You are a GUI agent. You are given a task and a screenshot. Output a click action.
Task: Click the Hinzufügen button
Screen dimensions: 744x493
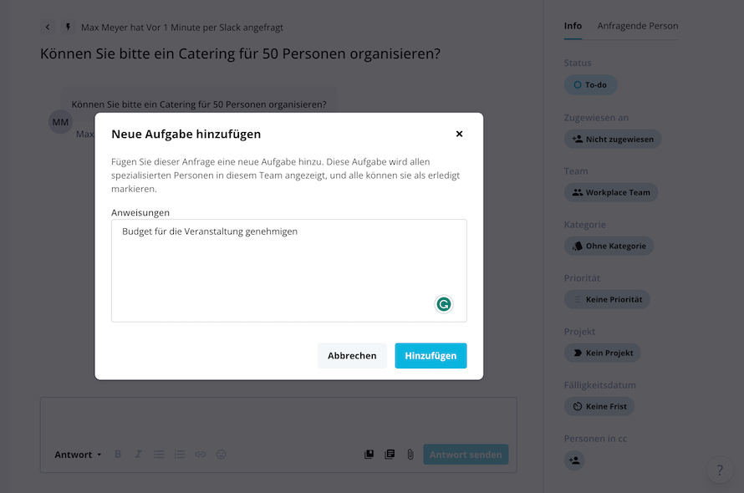pyautogui.click(x=431, y=356)
